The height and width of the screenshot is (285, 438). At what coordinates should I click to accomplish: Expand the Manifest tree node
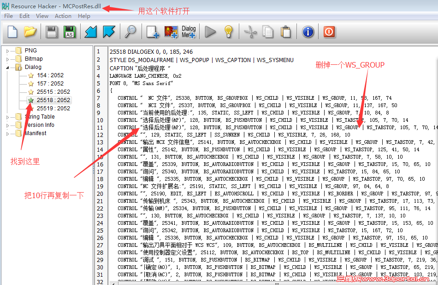(7, 134)
